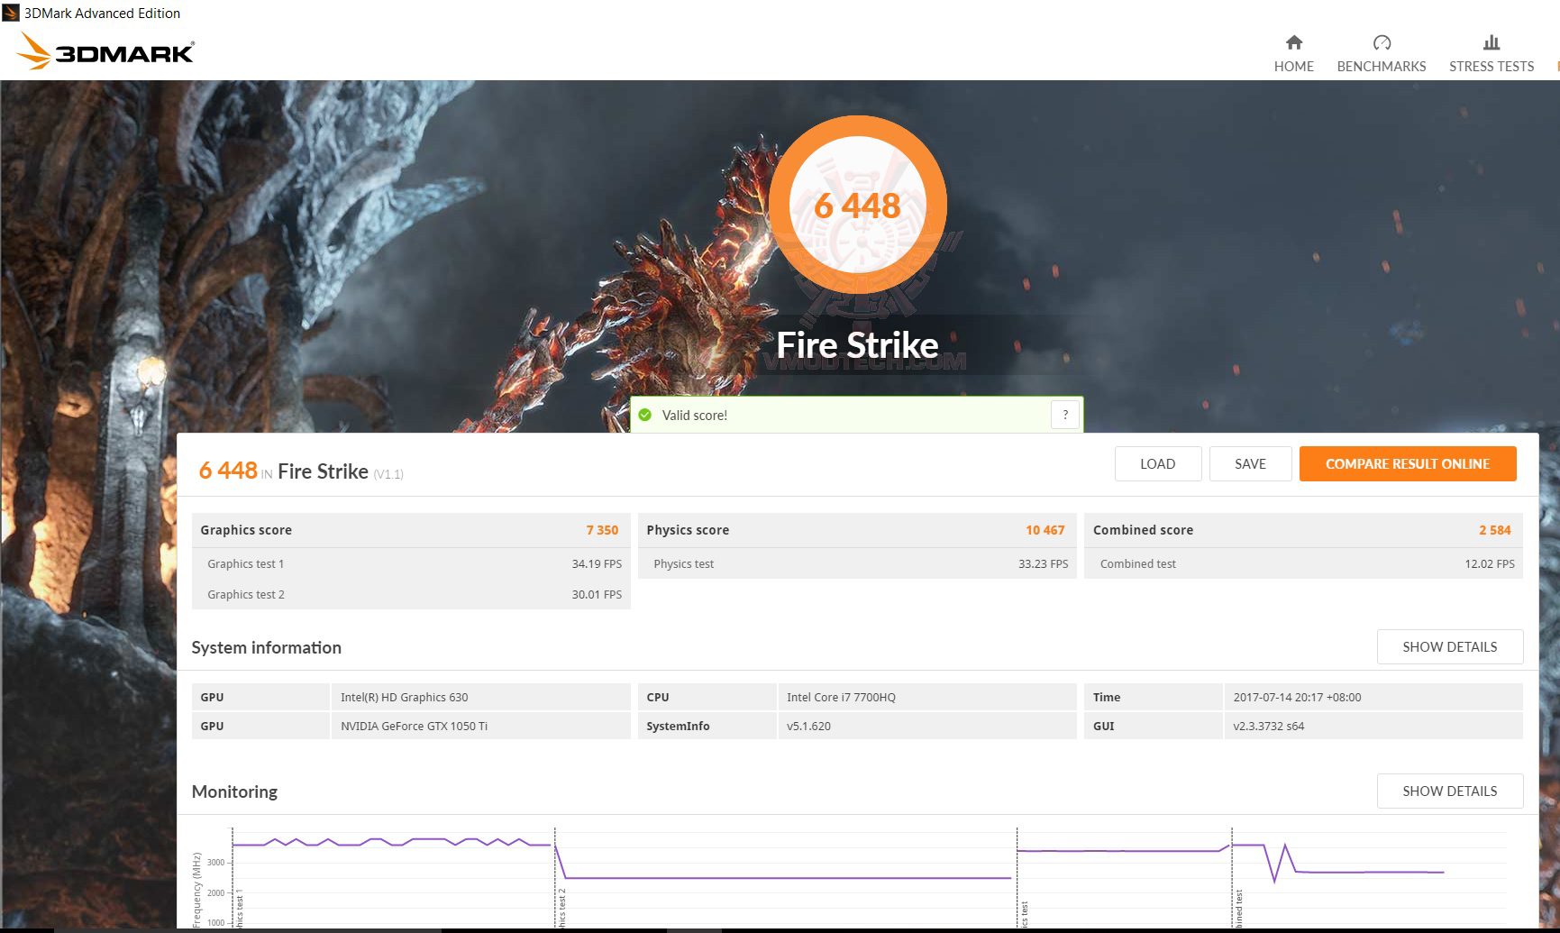Click the Save button
Screen dimensions: 1560x933
point(1250,463)
